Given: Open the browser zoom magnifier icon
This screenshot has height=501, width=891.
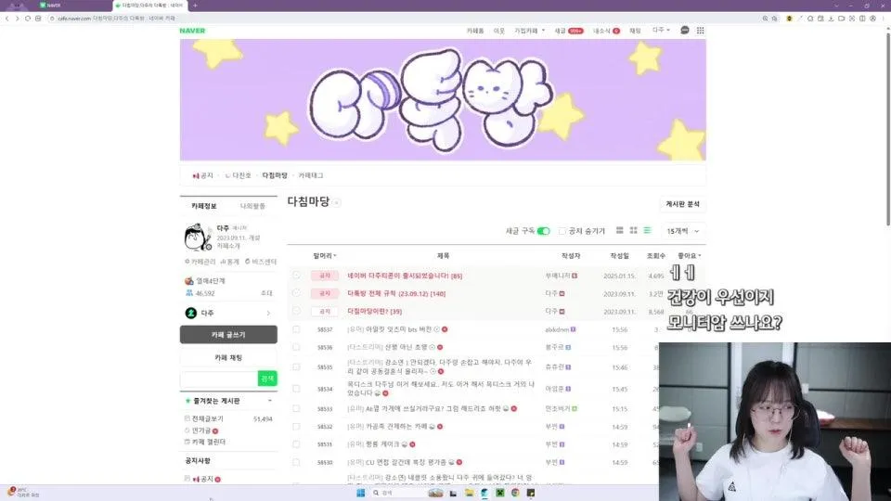Looking at the screenshot, I should tap(765, 19).
